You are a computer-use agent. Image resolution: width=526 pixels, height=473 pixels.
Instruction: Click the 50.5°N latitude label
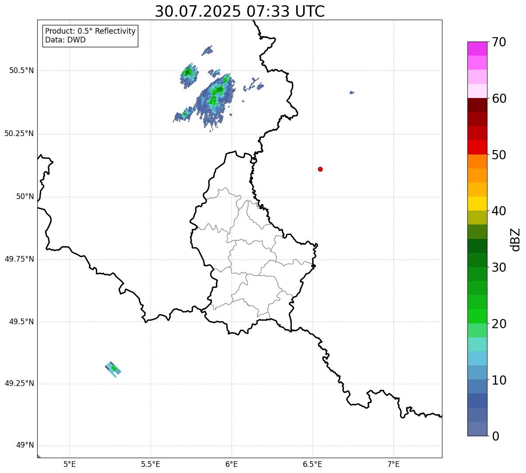[x=21, y=70]
